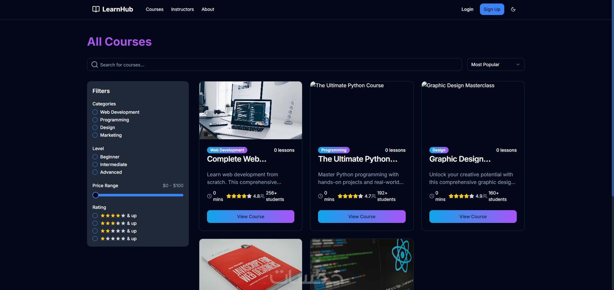Click the Learn web development description text
This screenshot has height=290, width=614.
(244, 178)
